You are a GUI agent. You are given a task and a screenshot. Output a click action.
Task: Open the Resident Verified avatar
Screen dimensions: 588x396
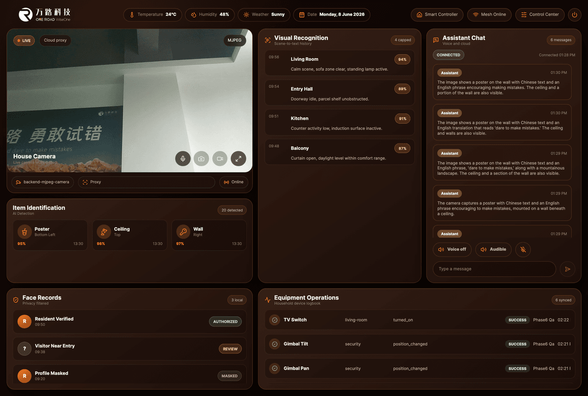point(24,322)
